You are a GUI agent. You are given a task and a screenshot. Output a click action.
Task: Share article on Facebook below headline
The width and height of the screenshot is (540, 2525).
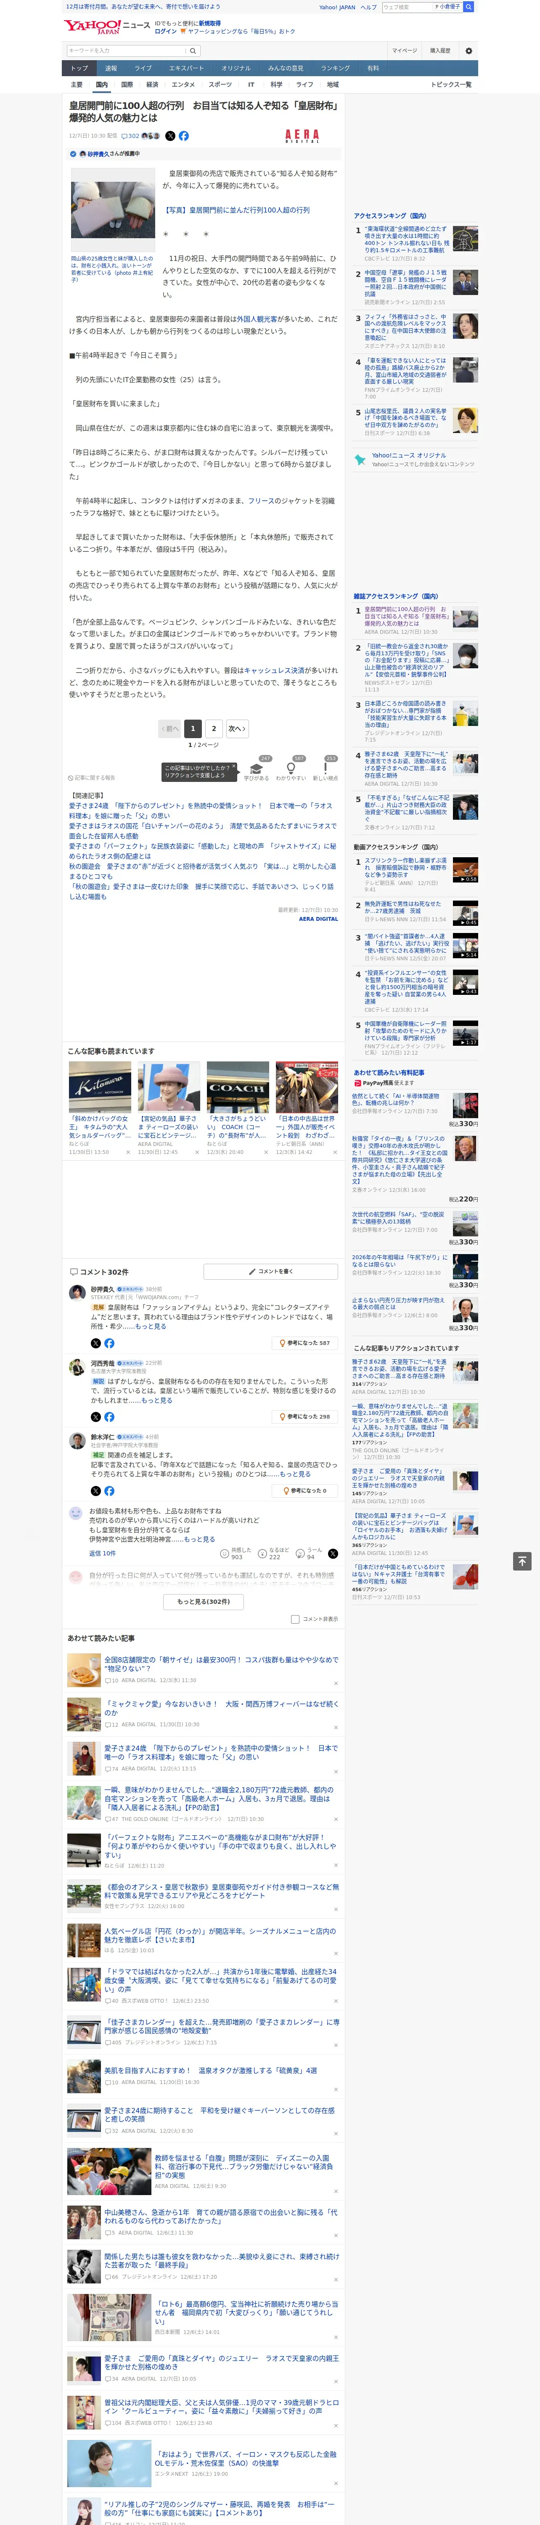pos(183,136)
